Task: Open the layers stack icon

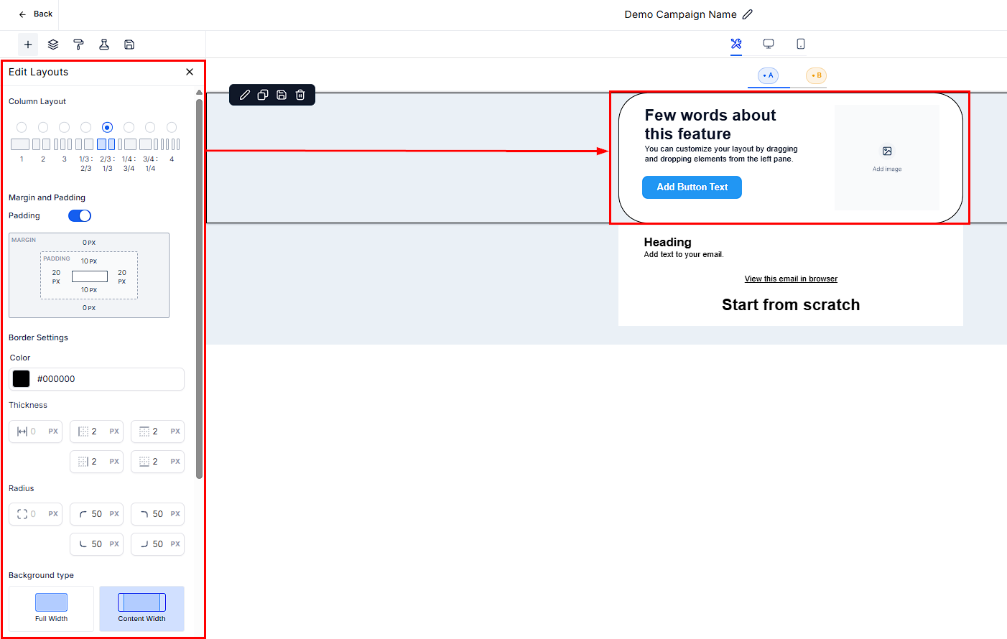Action: (x=53, y=45)
